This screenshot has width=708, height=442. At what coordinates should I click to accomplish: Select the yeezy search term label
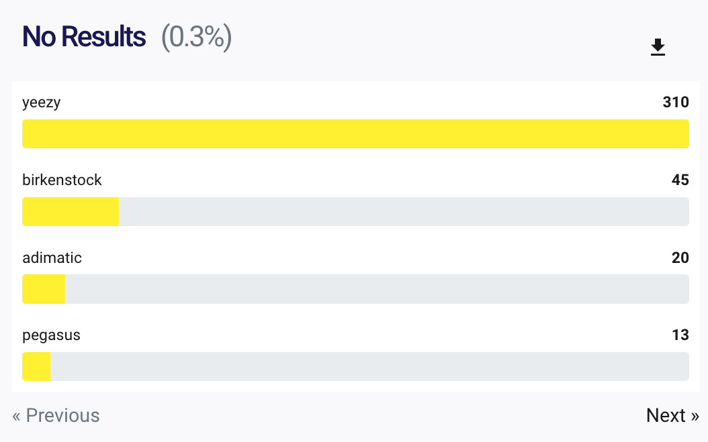point(42,103)
